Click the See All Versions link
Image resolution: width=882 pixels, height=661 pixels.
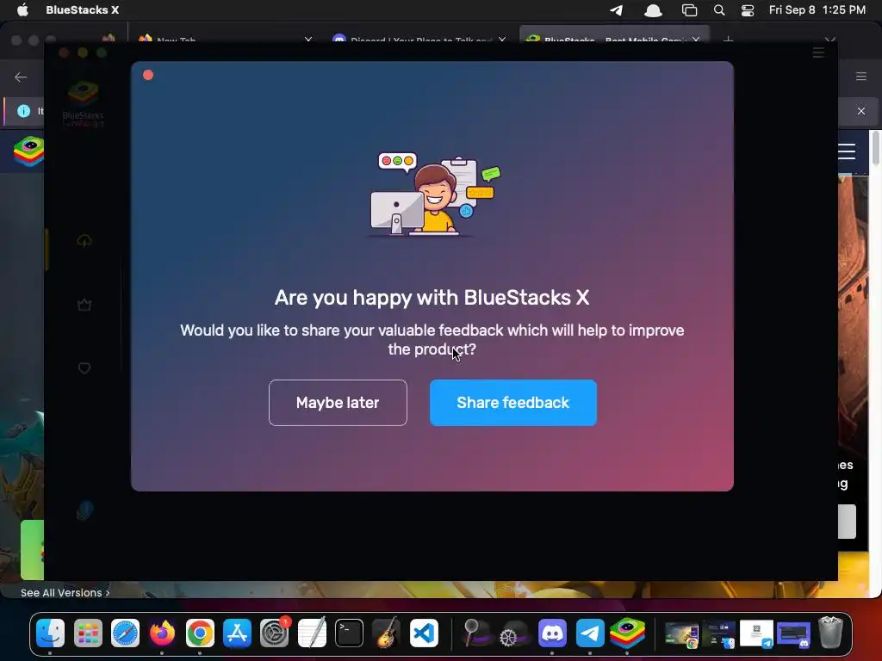[65, 592]
